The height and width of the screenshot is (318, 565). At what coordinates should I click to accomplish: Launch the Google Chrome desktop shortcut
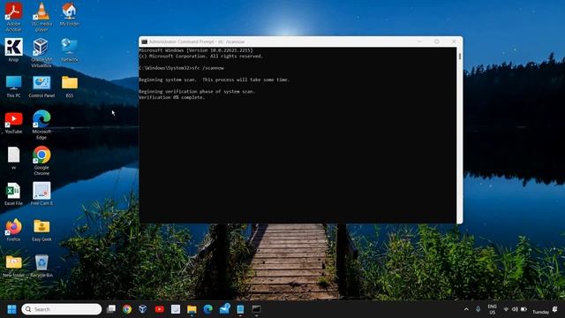coord(41,161)
